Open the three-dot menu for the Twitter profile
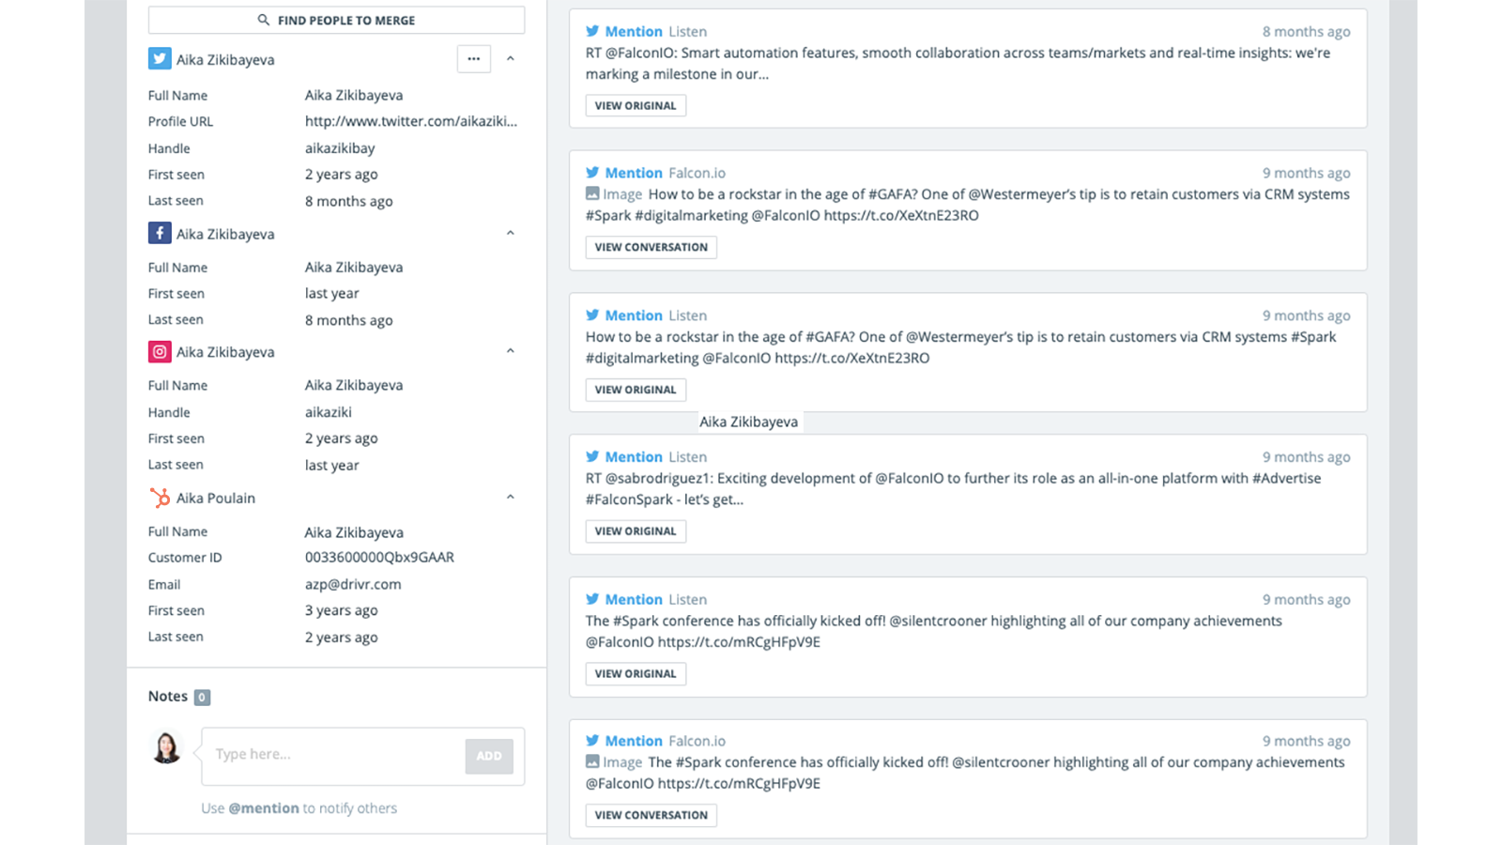This screenshot has width=1502, height=845. (474, 59)
